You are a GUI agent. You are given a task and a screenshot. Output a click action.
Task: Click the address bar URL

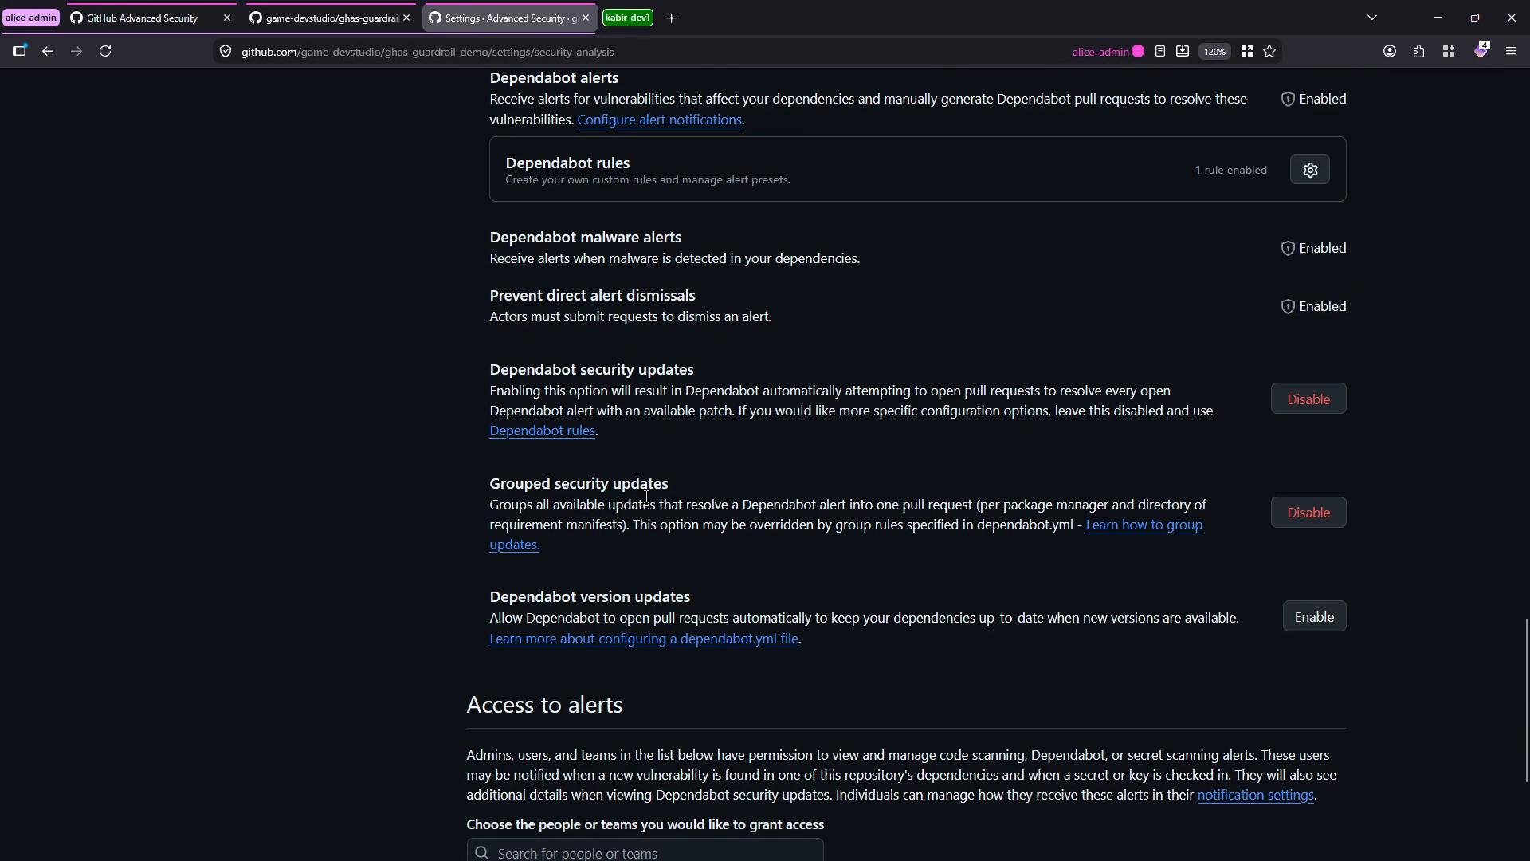[427, 52]
